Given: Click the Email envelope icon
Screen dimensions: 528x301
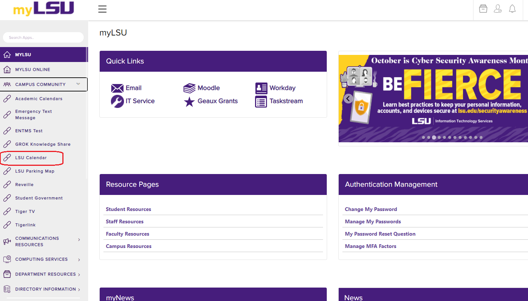Looking at the screenshot, I should point(117,88).
